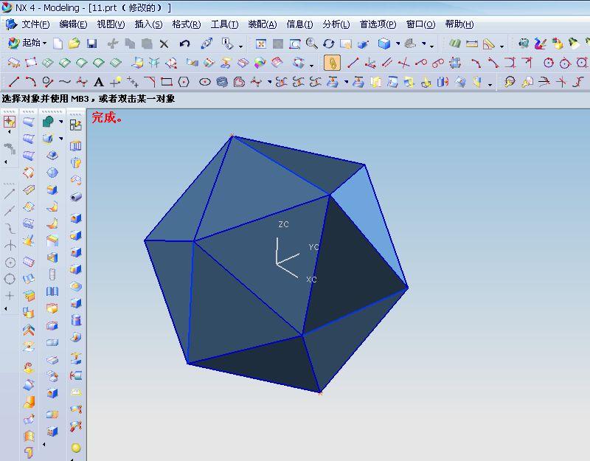Expand the shaded cube display style dropdown
The image size is (590, 461).
398,44
